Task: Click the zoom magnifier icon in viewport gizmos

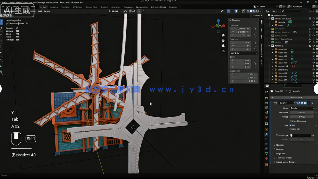Action: [x=223, y=35]
